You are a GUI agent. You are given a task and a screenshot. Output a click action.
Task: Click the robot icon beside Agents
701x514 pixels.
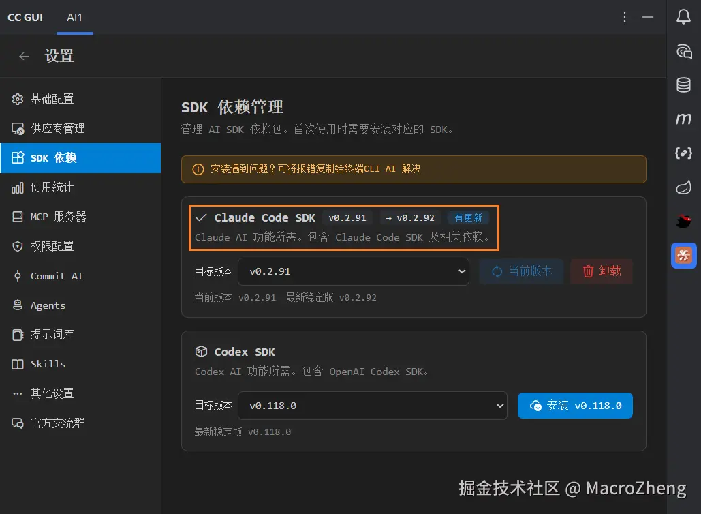point(18,305)
